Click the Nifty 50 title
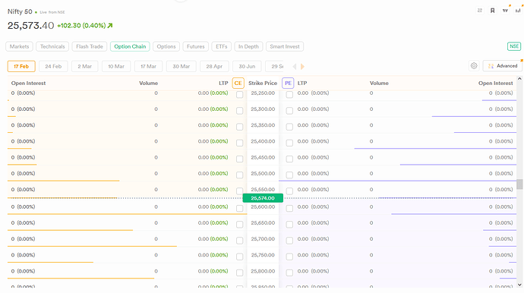This screenshot has height=293, width=524. [x=20, y=11]
